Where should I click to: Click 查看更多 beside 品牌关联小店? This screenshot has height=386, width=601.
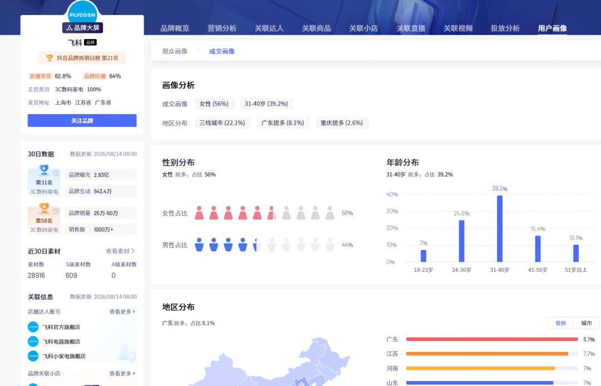(122, 373)
